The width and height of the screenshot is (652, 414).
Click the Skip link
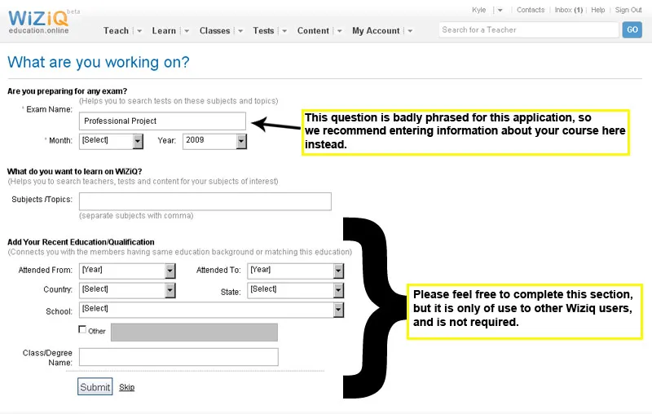[x=126, y=387]
